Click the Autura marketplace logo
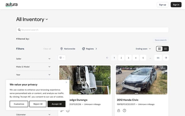The height and width of the screenshot is (116, 185). point(12,5)
